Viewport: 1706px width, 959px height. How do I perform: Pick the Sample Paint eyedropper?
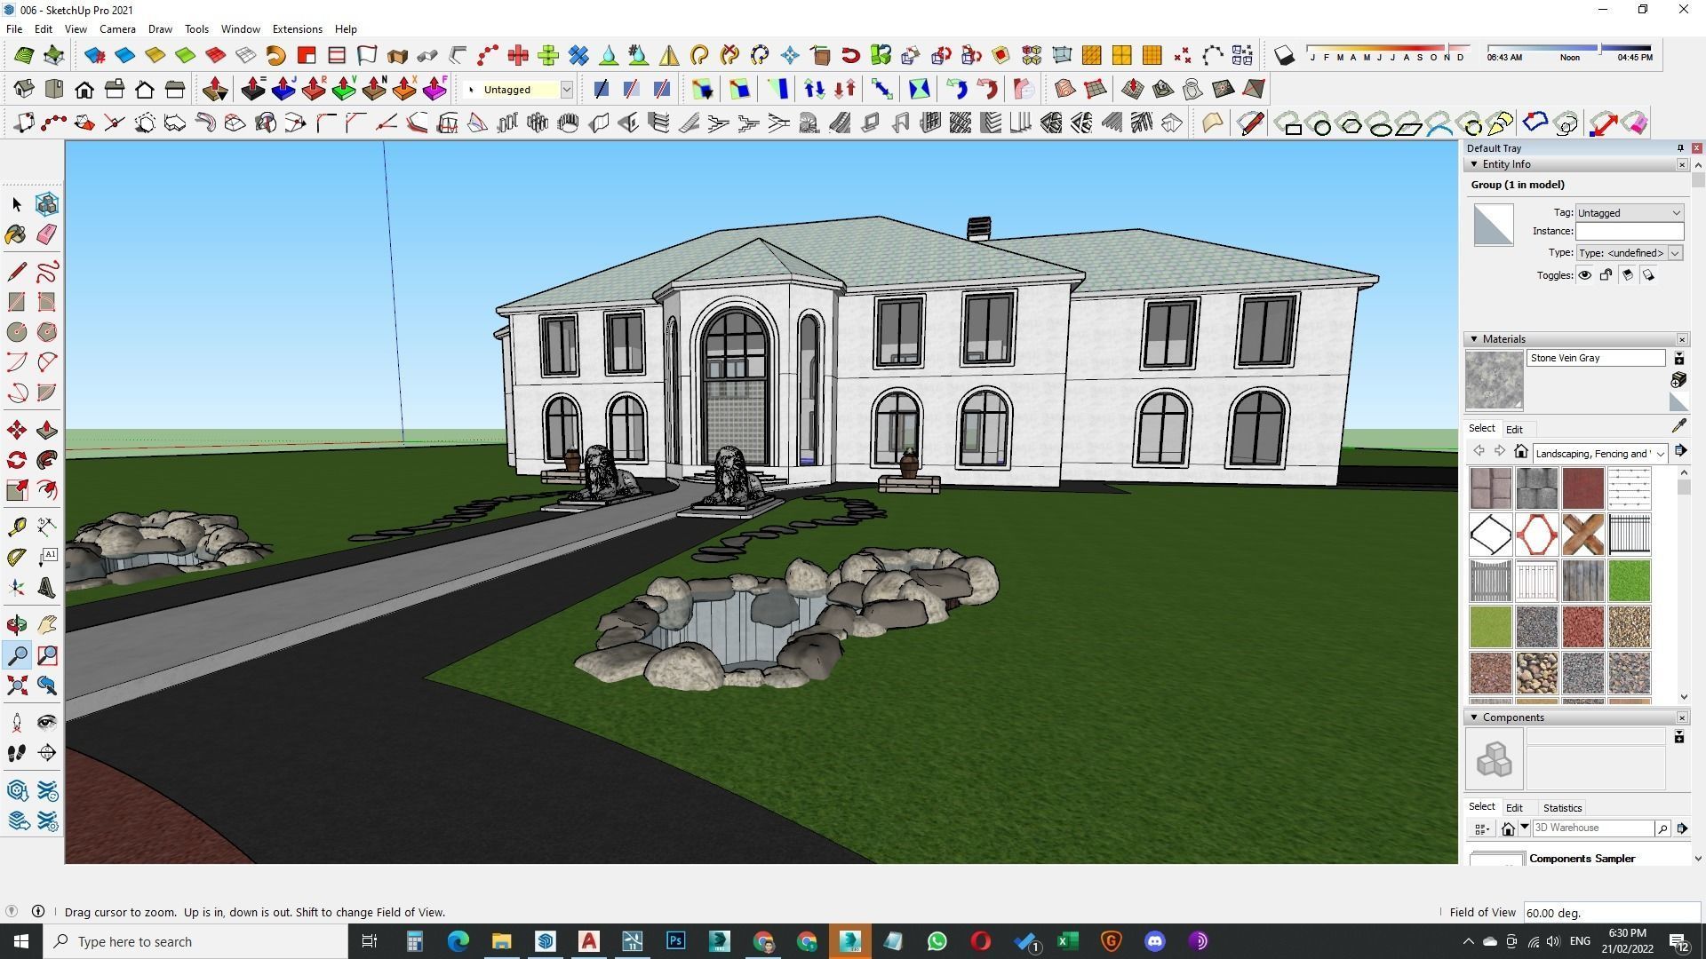1678,427
